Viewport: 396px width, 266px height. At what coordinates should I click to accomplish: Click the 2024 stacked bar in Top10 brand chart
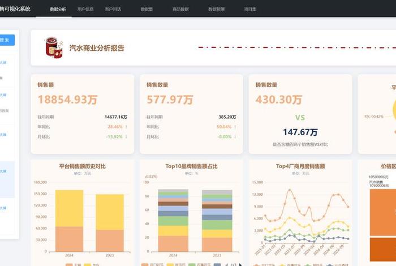pos(173,220)
